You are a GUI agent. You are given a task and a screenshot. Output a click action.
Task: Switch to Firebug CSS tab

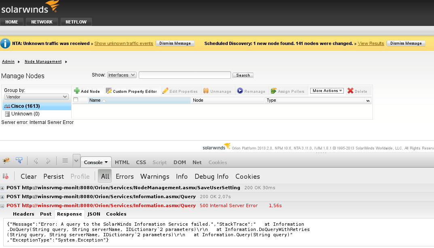point(141,162)
